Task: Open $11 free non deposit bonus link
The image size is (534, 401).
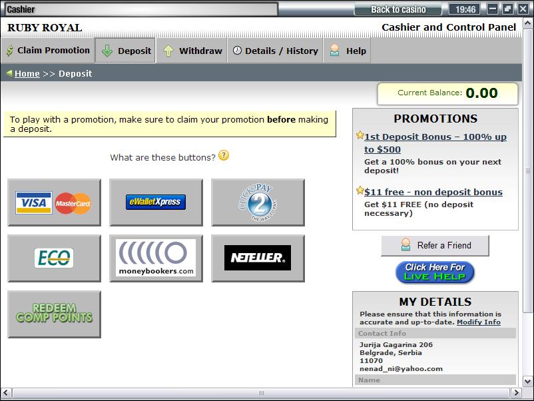Action: pos(433,192)
